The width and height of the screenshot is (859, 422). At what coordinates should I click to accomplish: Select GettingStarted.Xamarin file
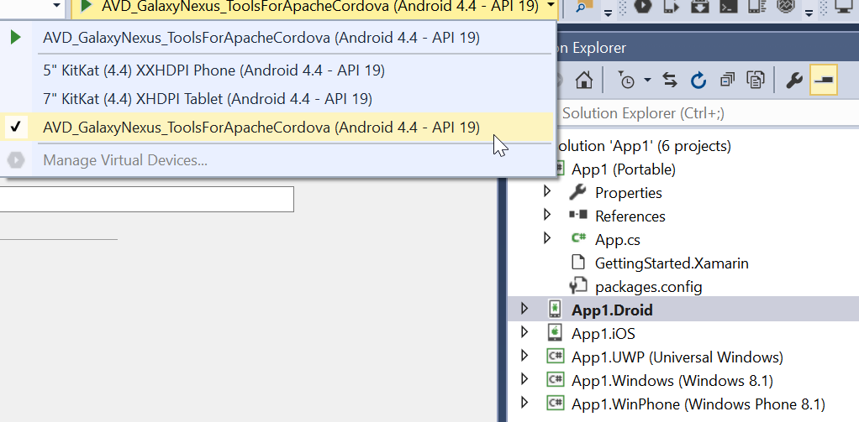point(672,263)
